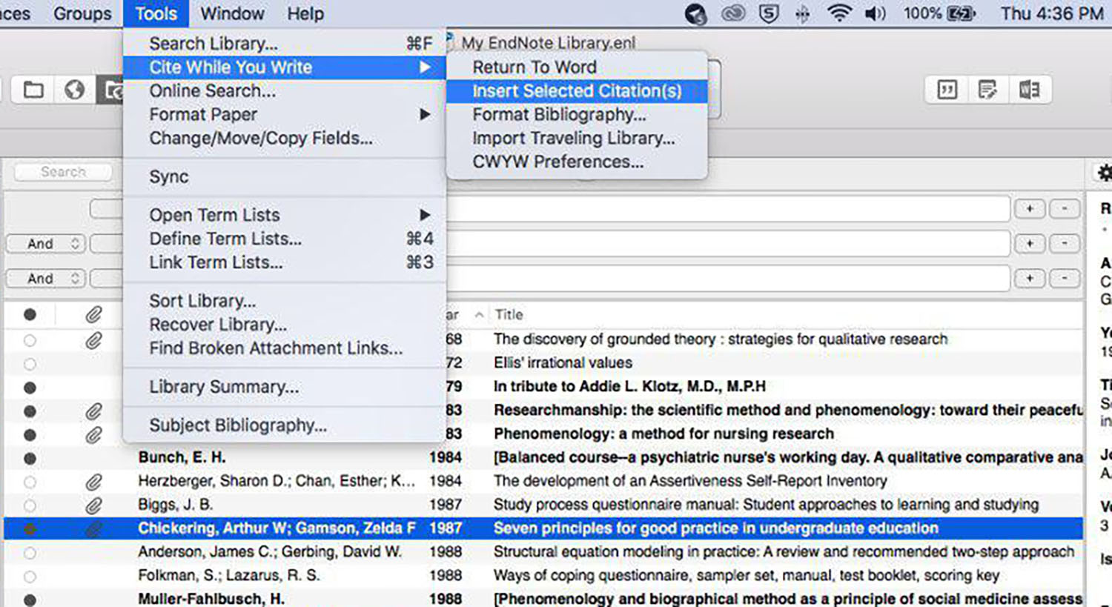Click the Insert Citation quote-mark toolbar icon

coord(947,90)
